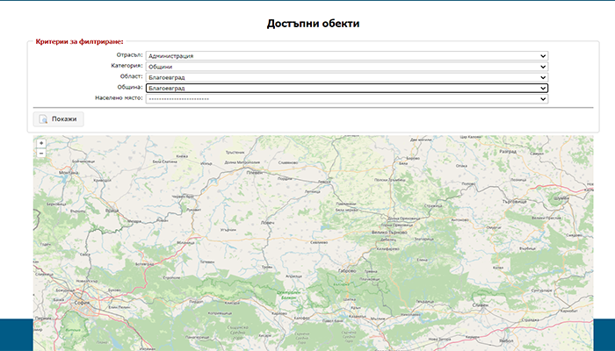This screenshot has height=351, width=615.
Task: Expand the Община dropdown
Action: 347,88
